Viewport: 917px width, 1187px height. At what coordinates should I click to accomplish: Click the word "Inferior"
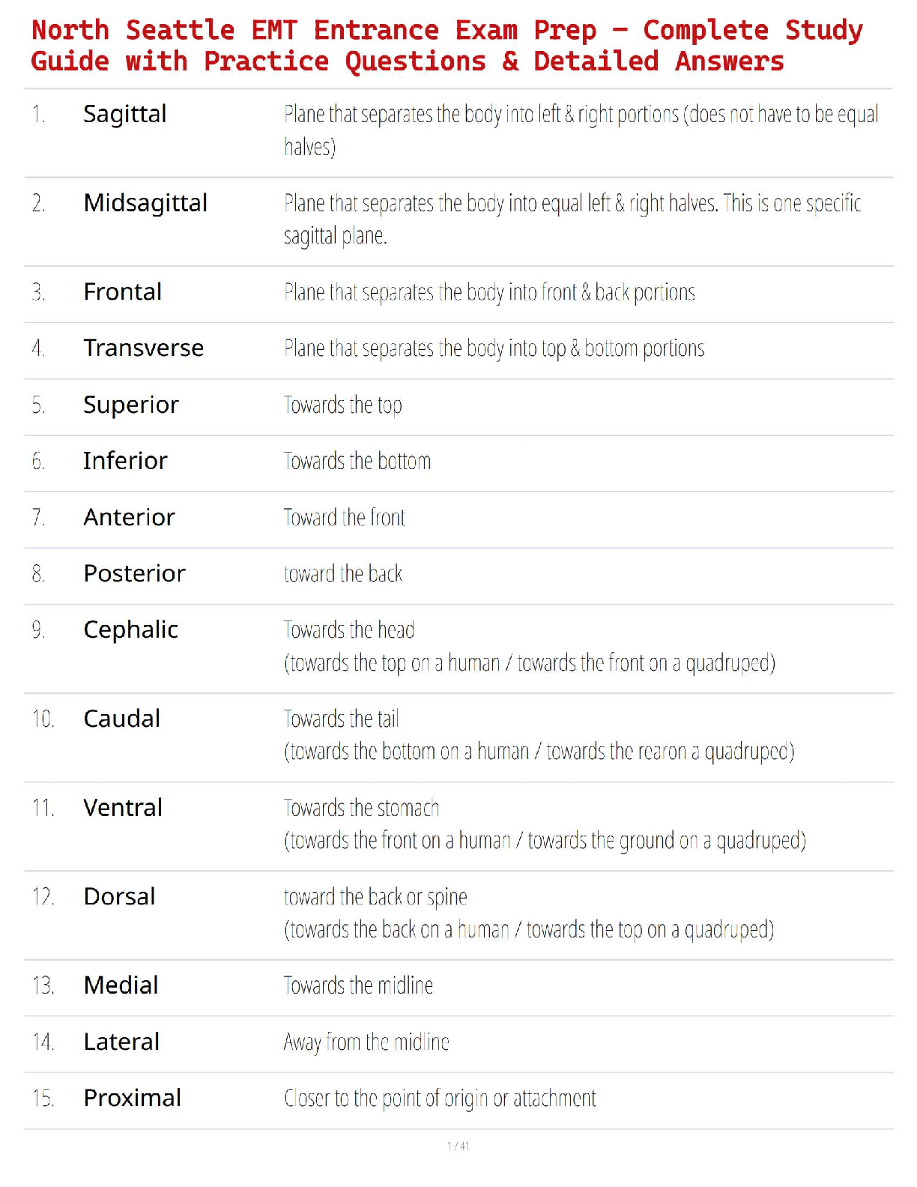[125, 461]
